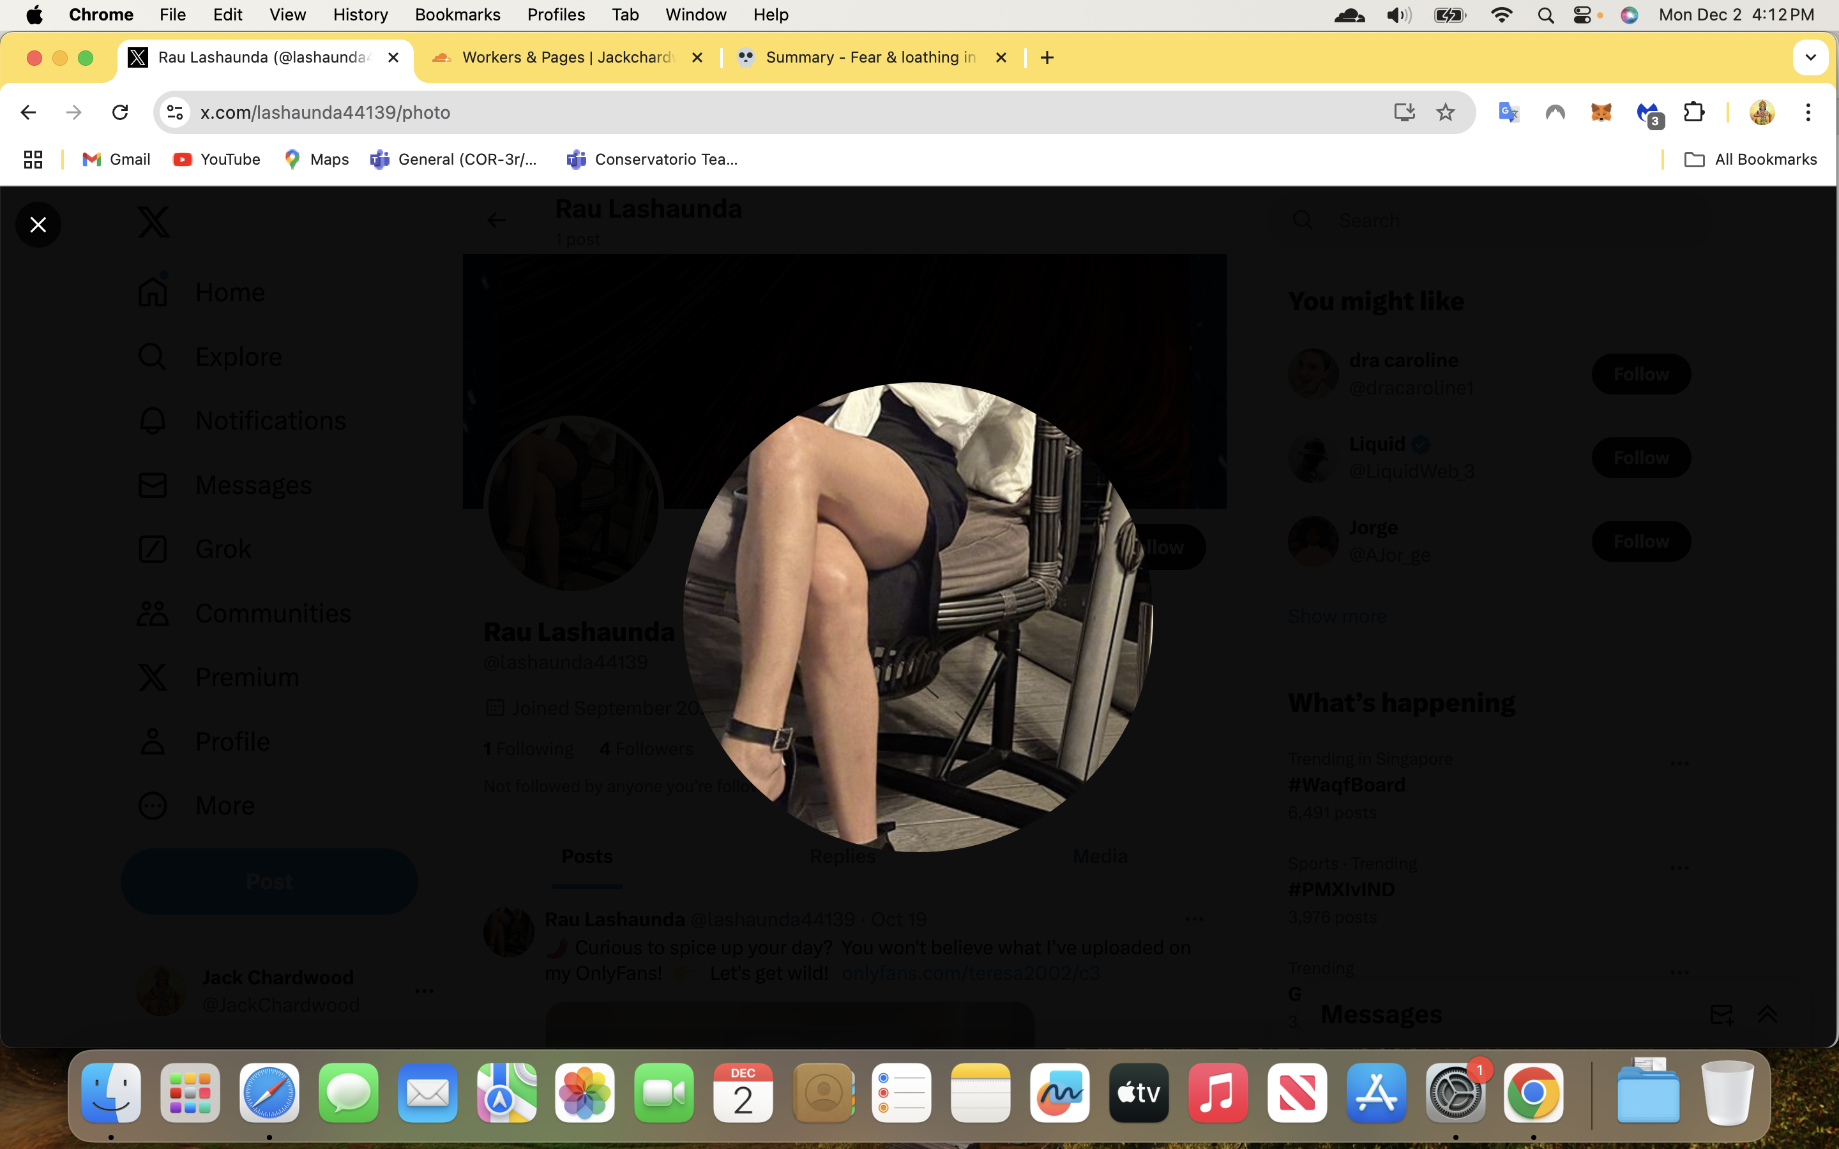Open account options next to Jack Chardwood
Viewport: 1839px width, 1149px height.
click(424, 990)
